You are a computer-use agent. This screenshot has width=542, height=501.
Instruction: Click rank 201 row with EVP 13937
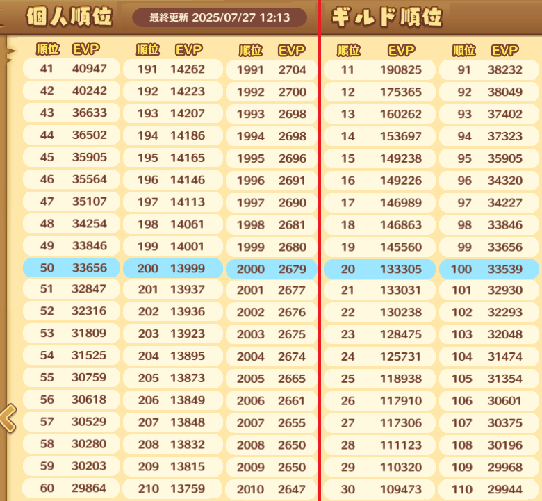click(173, 289)
